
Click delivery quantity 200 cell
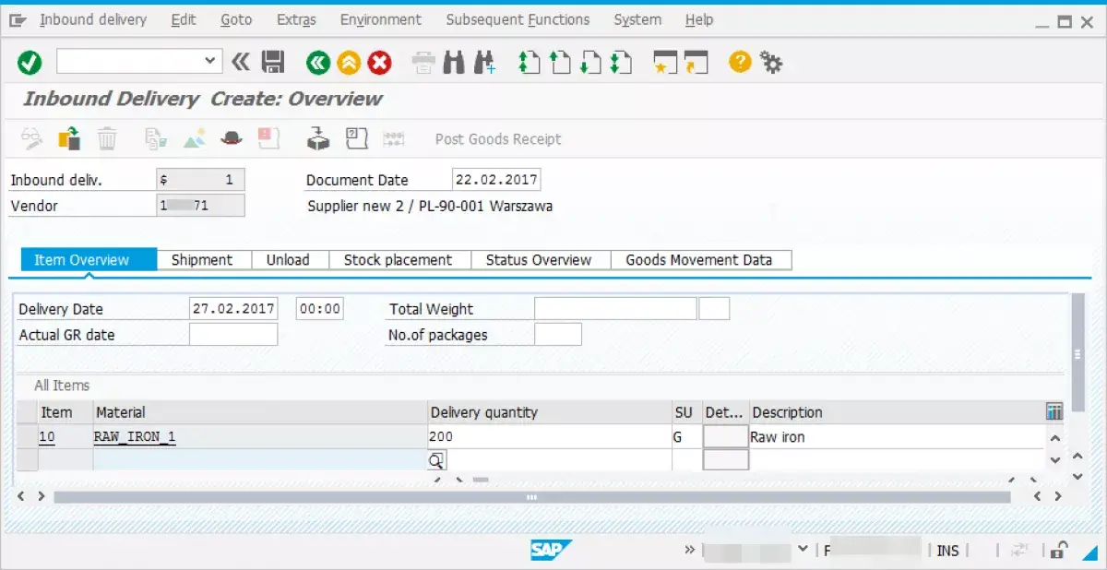click(x=550, y=437)
